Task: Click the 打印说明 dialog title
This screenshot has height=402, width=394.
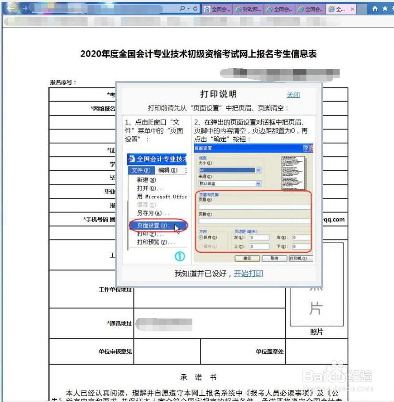Action: point(218,94)
